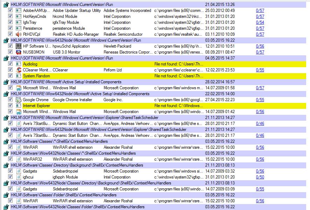Image resolution: width=310 pixels, height=210 pixels.
Task: Open the 0/54 VirusTotal link for igfxTray
Action: point(260,22)
